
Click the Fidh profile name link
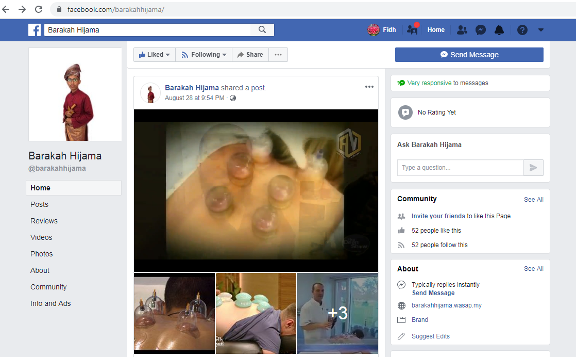click(389, 30)
